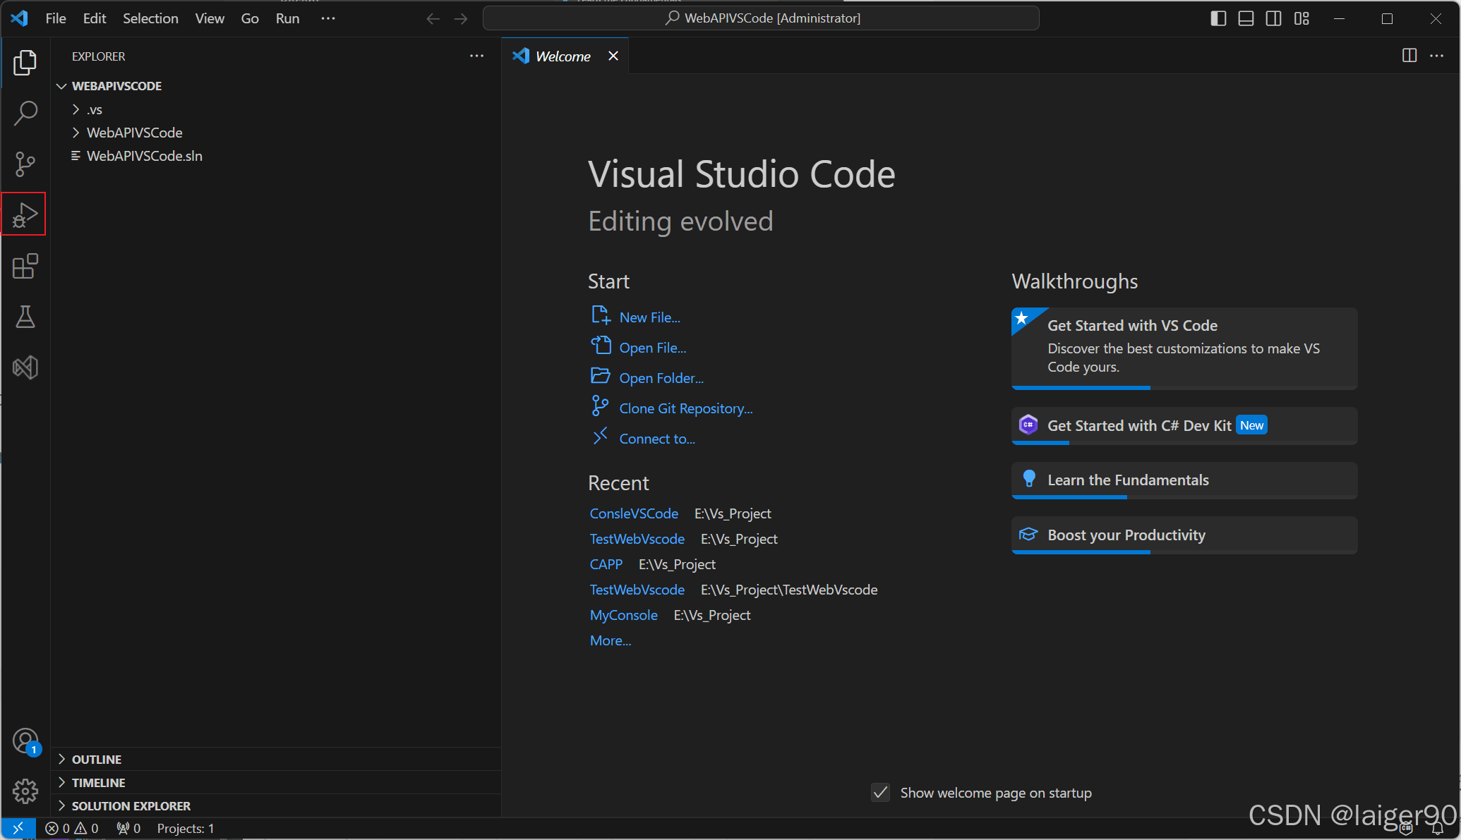Click the WebAPIVSCode command center search box
1461x840 pixels.
tap(761, 18)
